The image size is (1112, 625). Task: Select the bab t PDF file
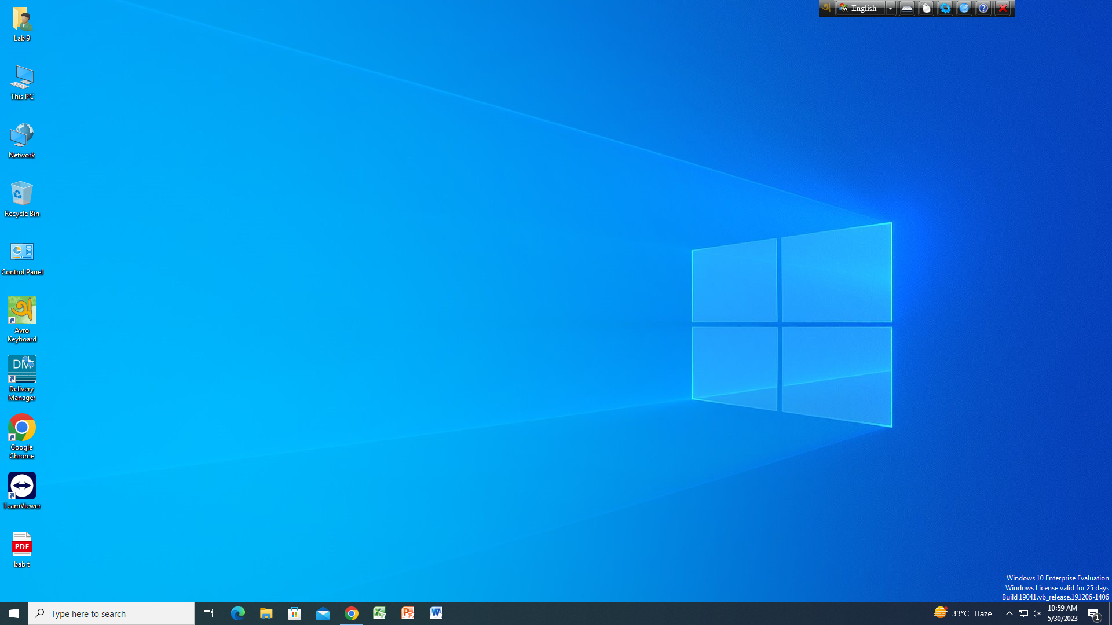[x=22, y=549]
